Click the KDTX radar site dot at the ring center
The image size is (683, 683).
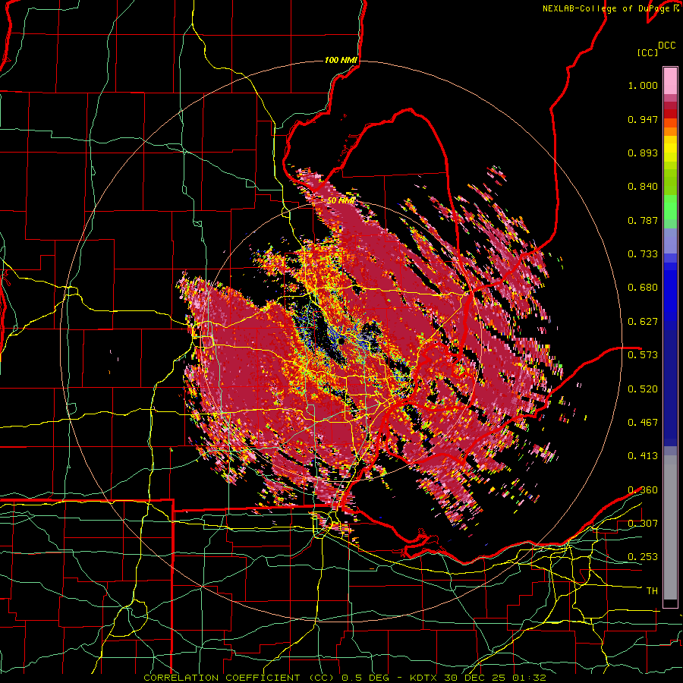(341, 342)
